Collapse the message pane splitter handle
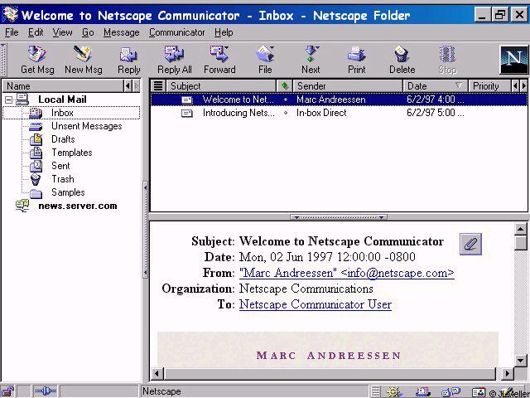The width and height of the screenshot is (530, 398). pos(339,217)
